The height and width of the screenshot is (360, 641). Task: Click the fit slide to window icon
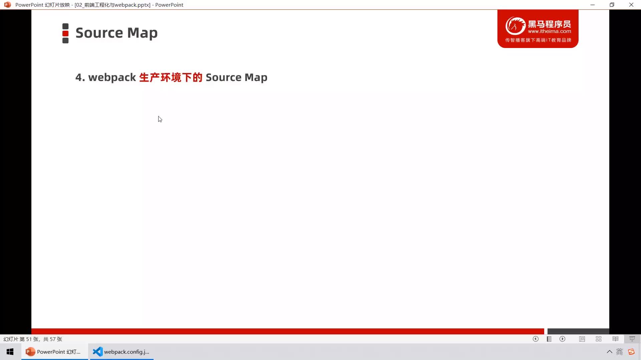point(632,339)
